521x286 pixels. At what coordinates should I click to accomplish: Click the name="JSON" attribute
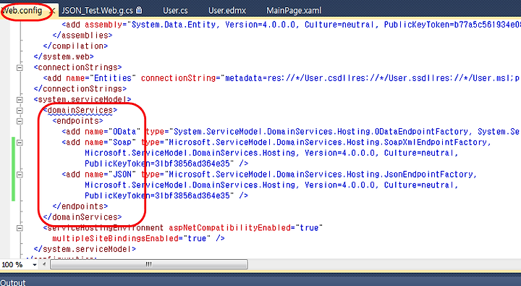click(x=110, y=174)
